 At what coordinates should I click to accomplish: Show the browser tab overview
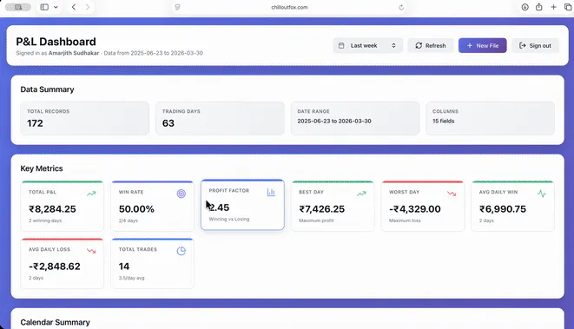568,7
